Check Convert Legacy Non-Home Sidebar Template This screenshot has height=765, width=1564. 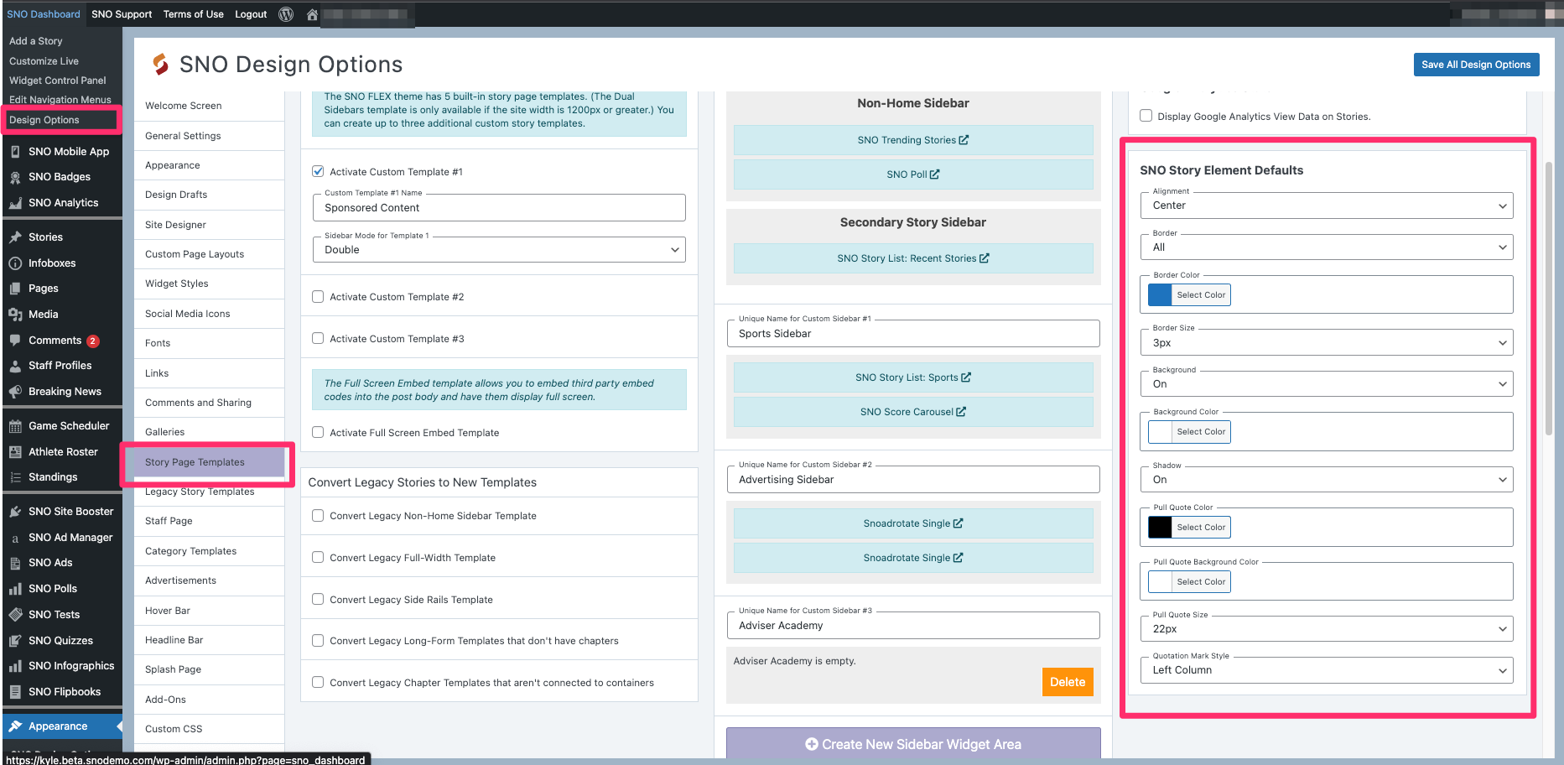(x=318, y=515)
